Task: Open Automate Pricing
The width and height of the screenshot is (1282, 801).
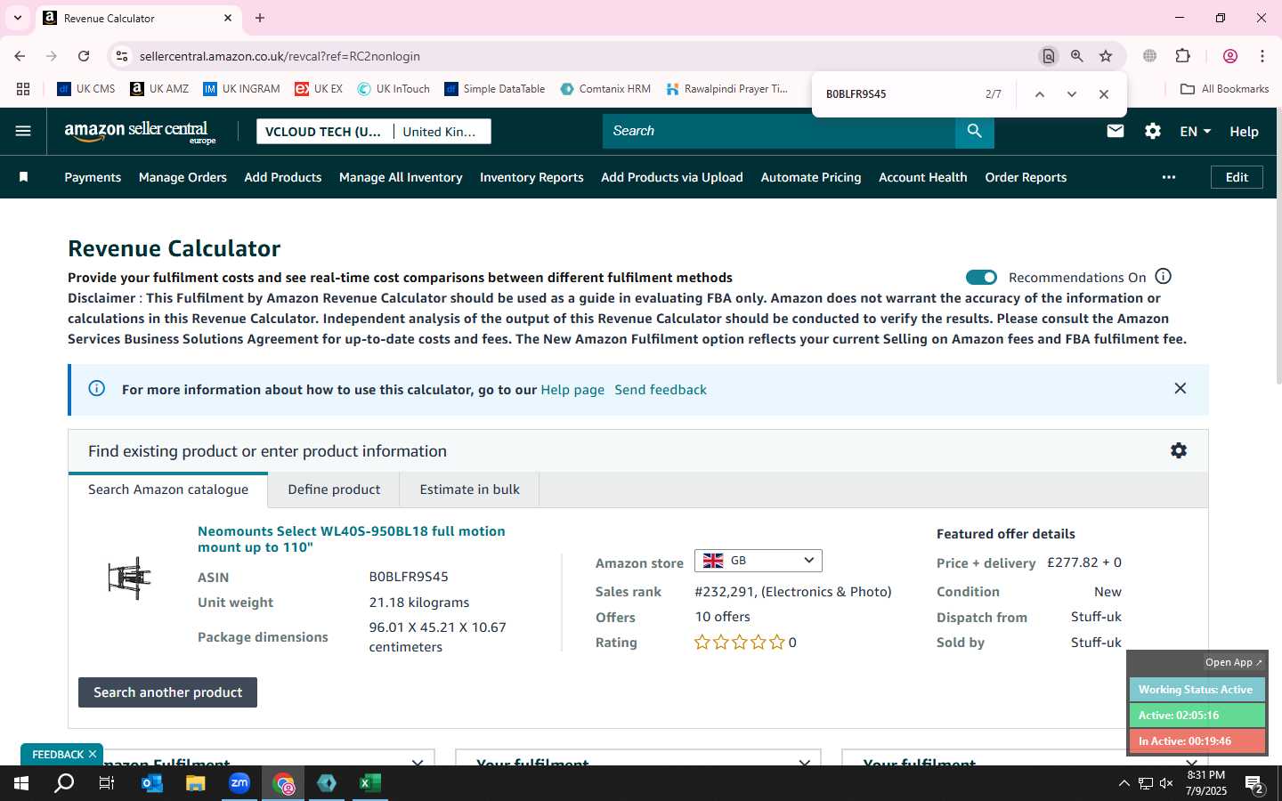Action: 811,177
